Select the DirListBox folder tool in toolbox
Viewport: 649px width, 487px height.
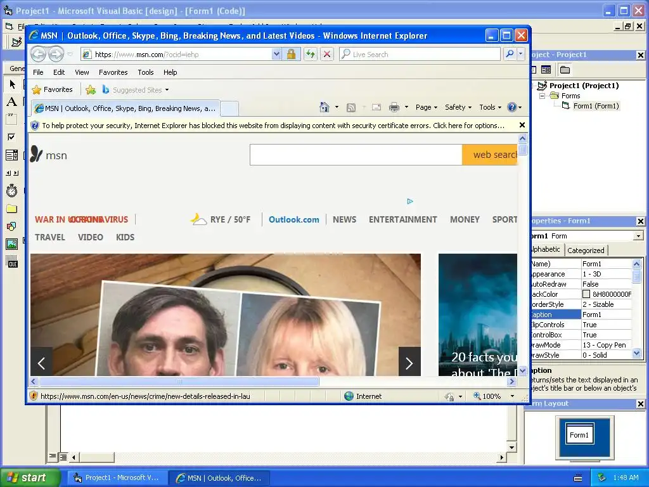click(x=11, y=209)
